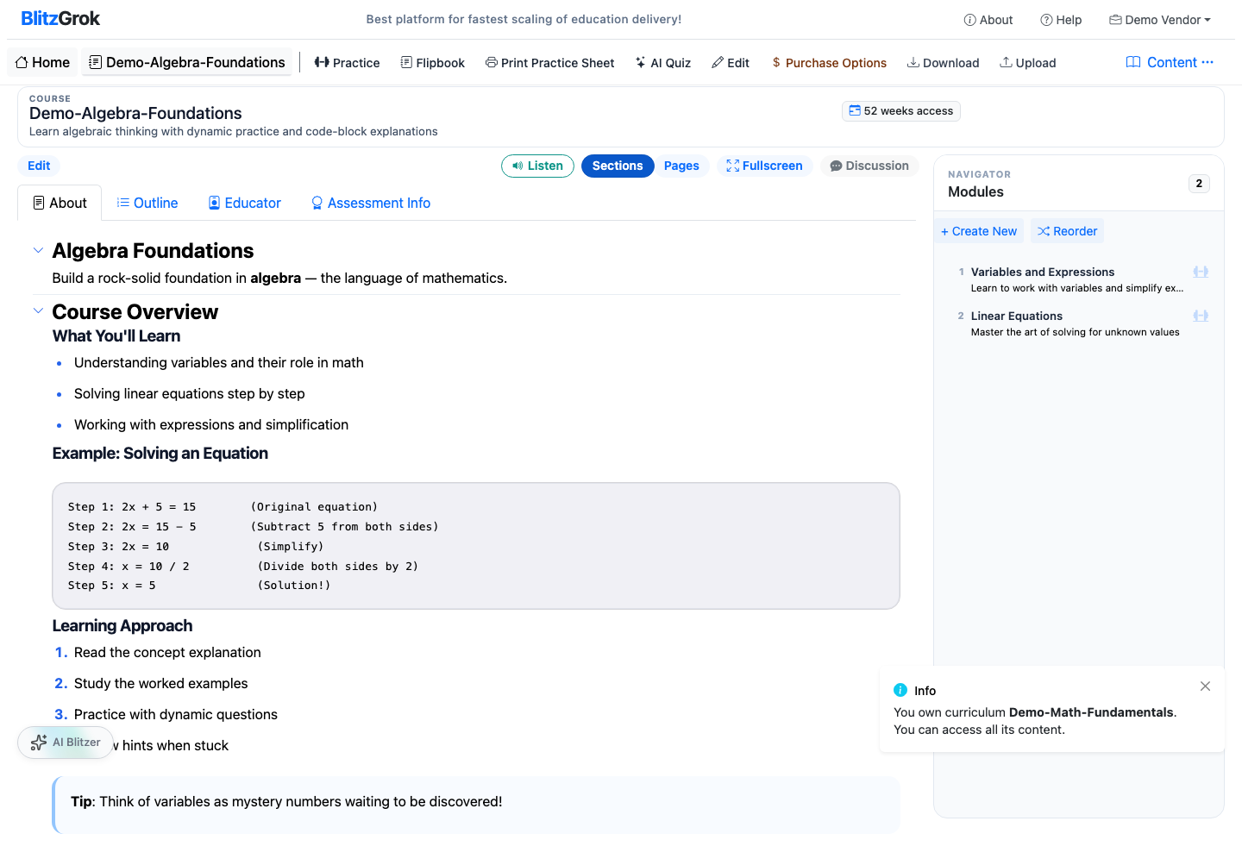Screen dimensions: 1242x865
Task: Go to Home in the toolbar
Action: [x=43, y=62]
